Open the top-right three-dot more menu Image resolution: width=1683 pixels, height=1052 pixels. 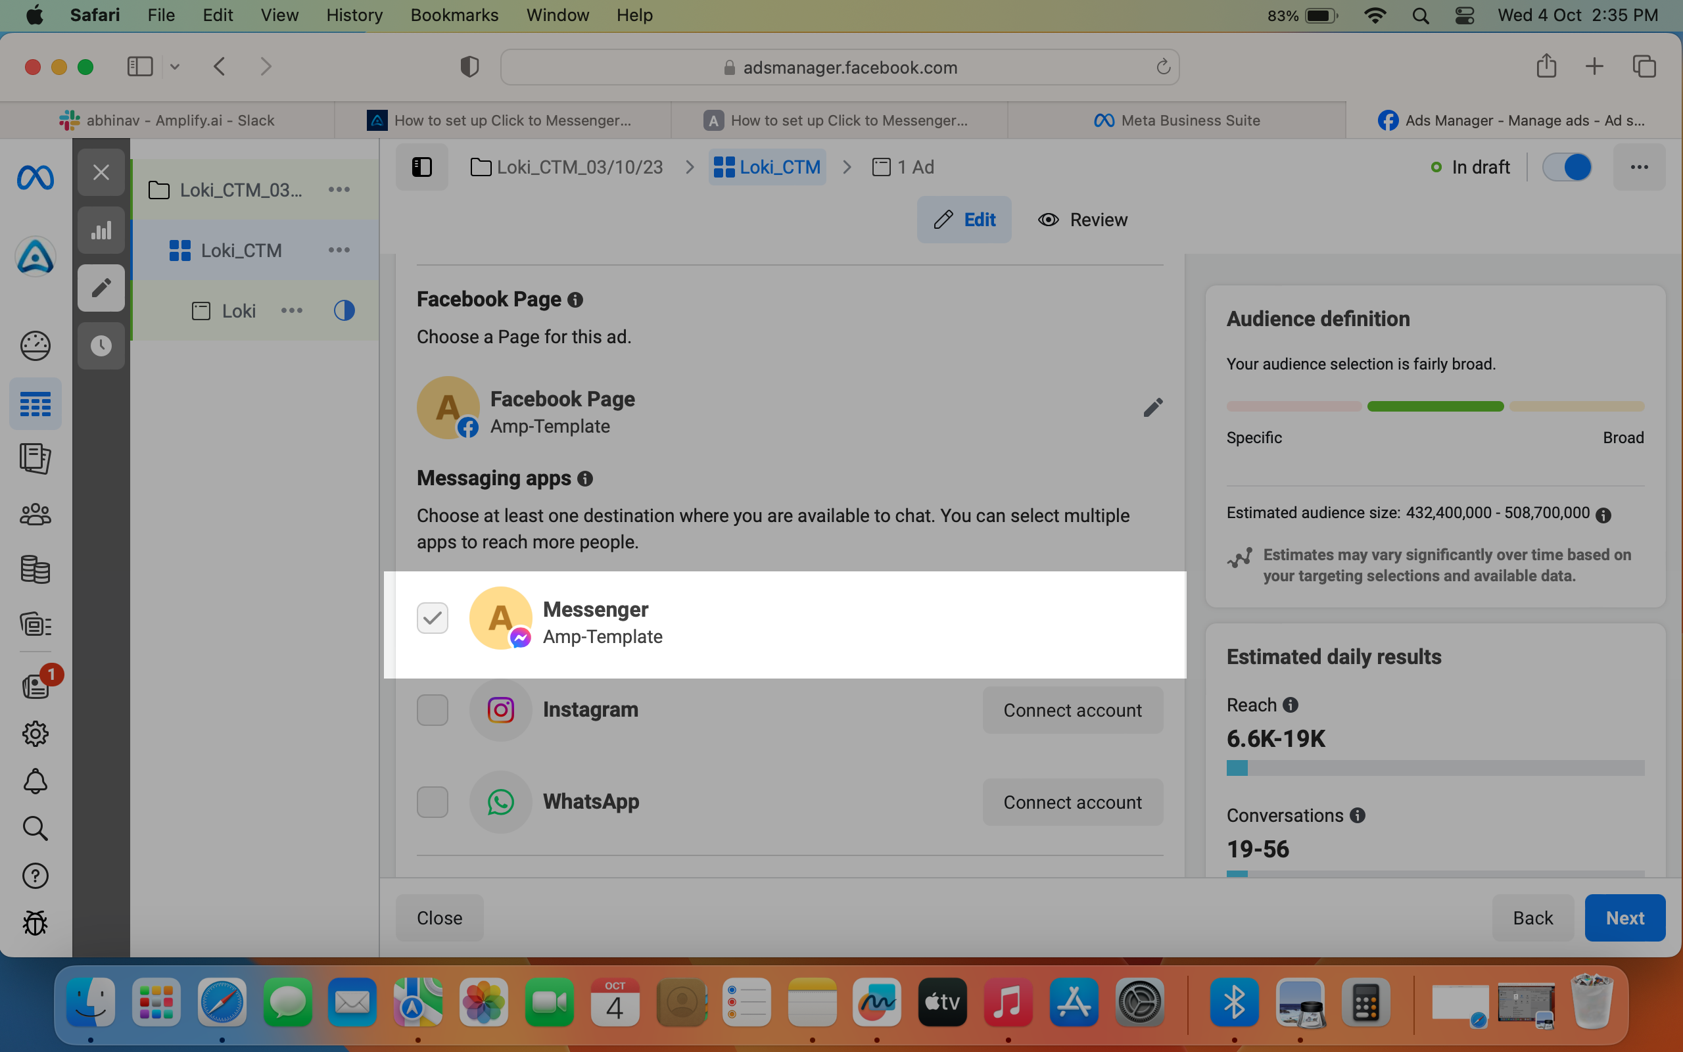pos(1639,167)
